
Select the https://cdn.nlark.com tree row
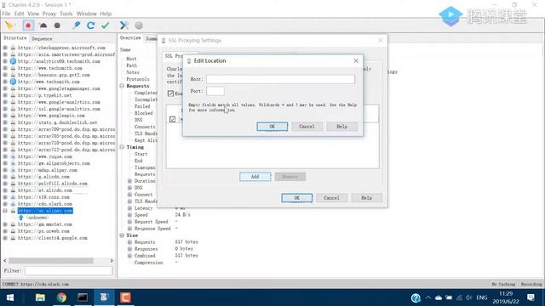[x=45, y=204]
